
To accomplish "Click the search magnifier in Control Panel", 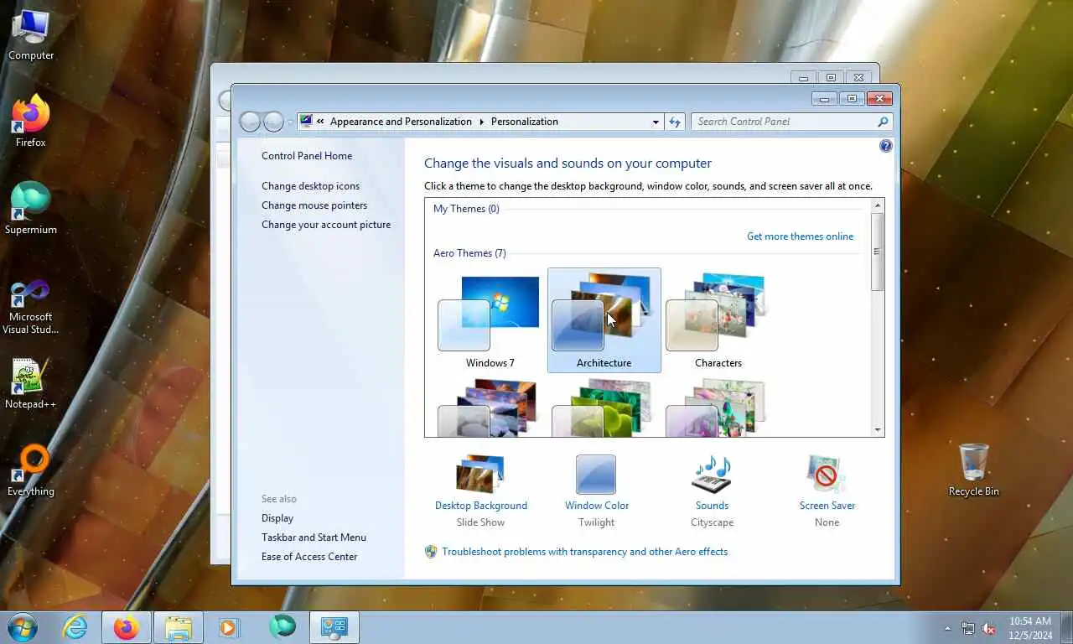I will tap(883, 122).
